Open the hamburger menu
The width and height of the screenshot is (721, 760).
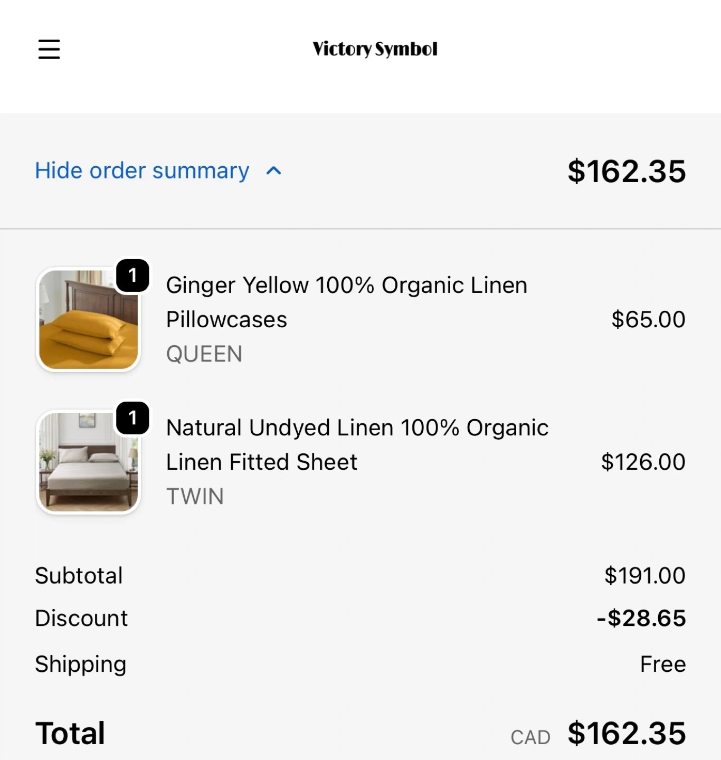coord(49,49)
